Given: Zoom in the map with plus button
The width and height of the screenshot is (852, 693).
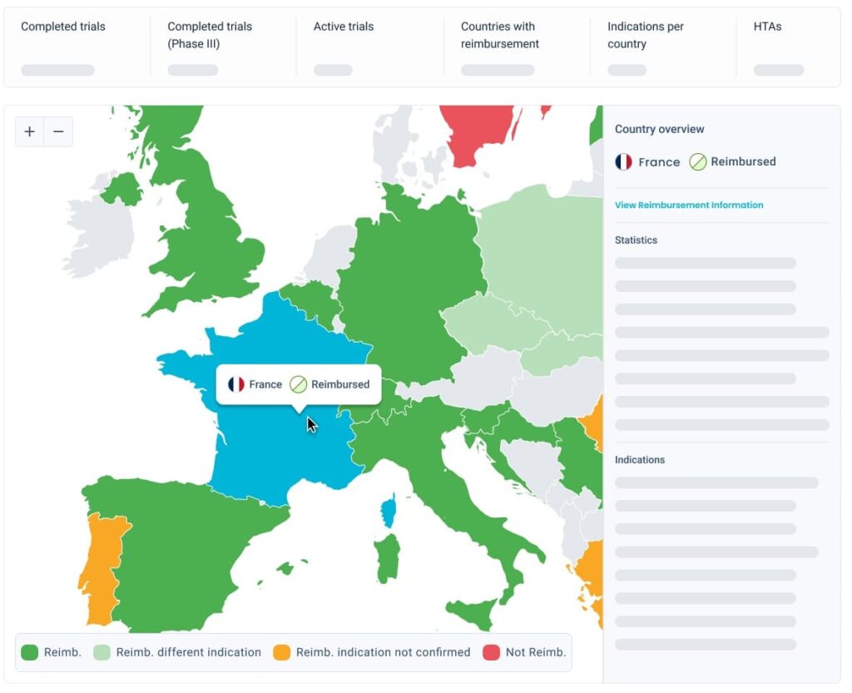Looking at the screenshot, I should [30, 132].
